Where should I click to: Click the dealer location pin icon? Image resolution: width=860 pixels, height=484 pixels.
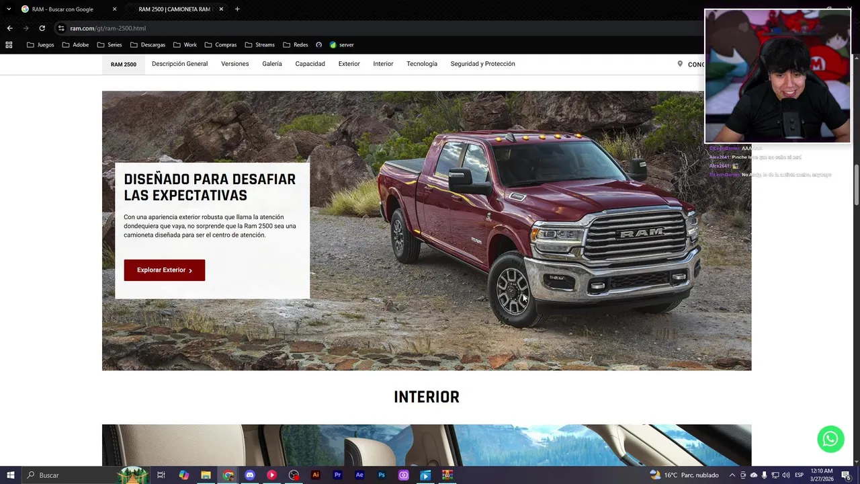point(680,64)
